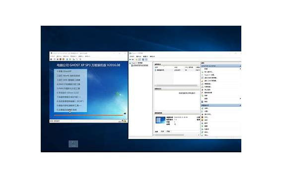Open 虚拟 SAN 管理器 in the Actions pane
Image resolution: width=282 pixels, height=178 pixels.
tap(211, 81)
